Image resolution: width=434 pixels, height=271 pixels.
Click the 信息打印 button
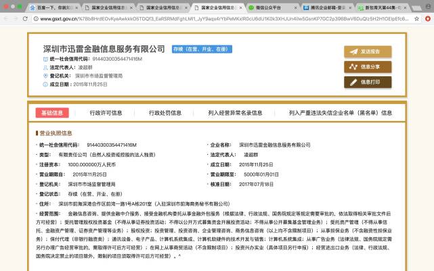pyautogui.click(x=368, y=82)
